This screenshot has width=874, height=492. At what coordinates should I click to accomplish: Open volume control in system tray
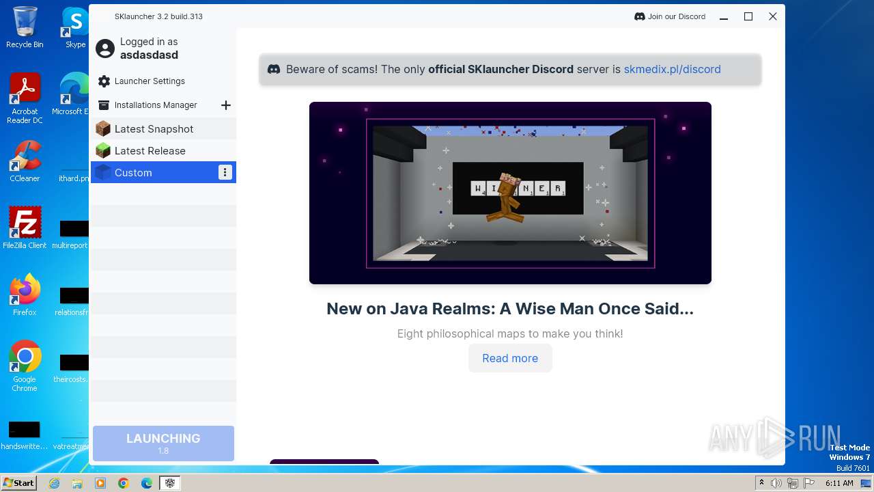776,483
